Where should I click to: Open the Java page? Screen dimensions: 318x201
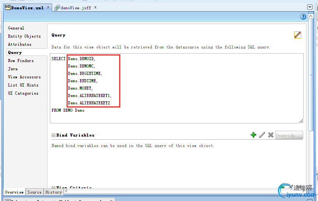(x=13, y=69)
